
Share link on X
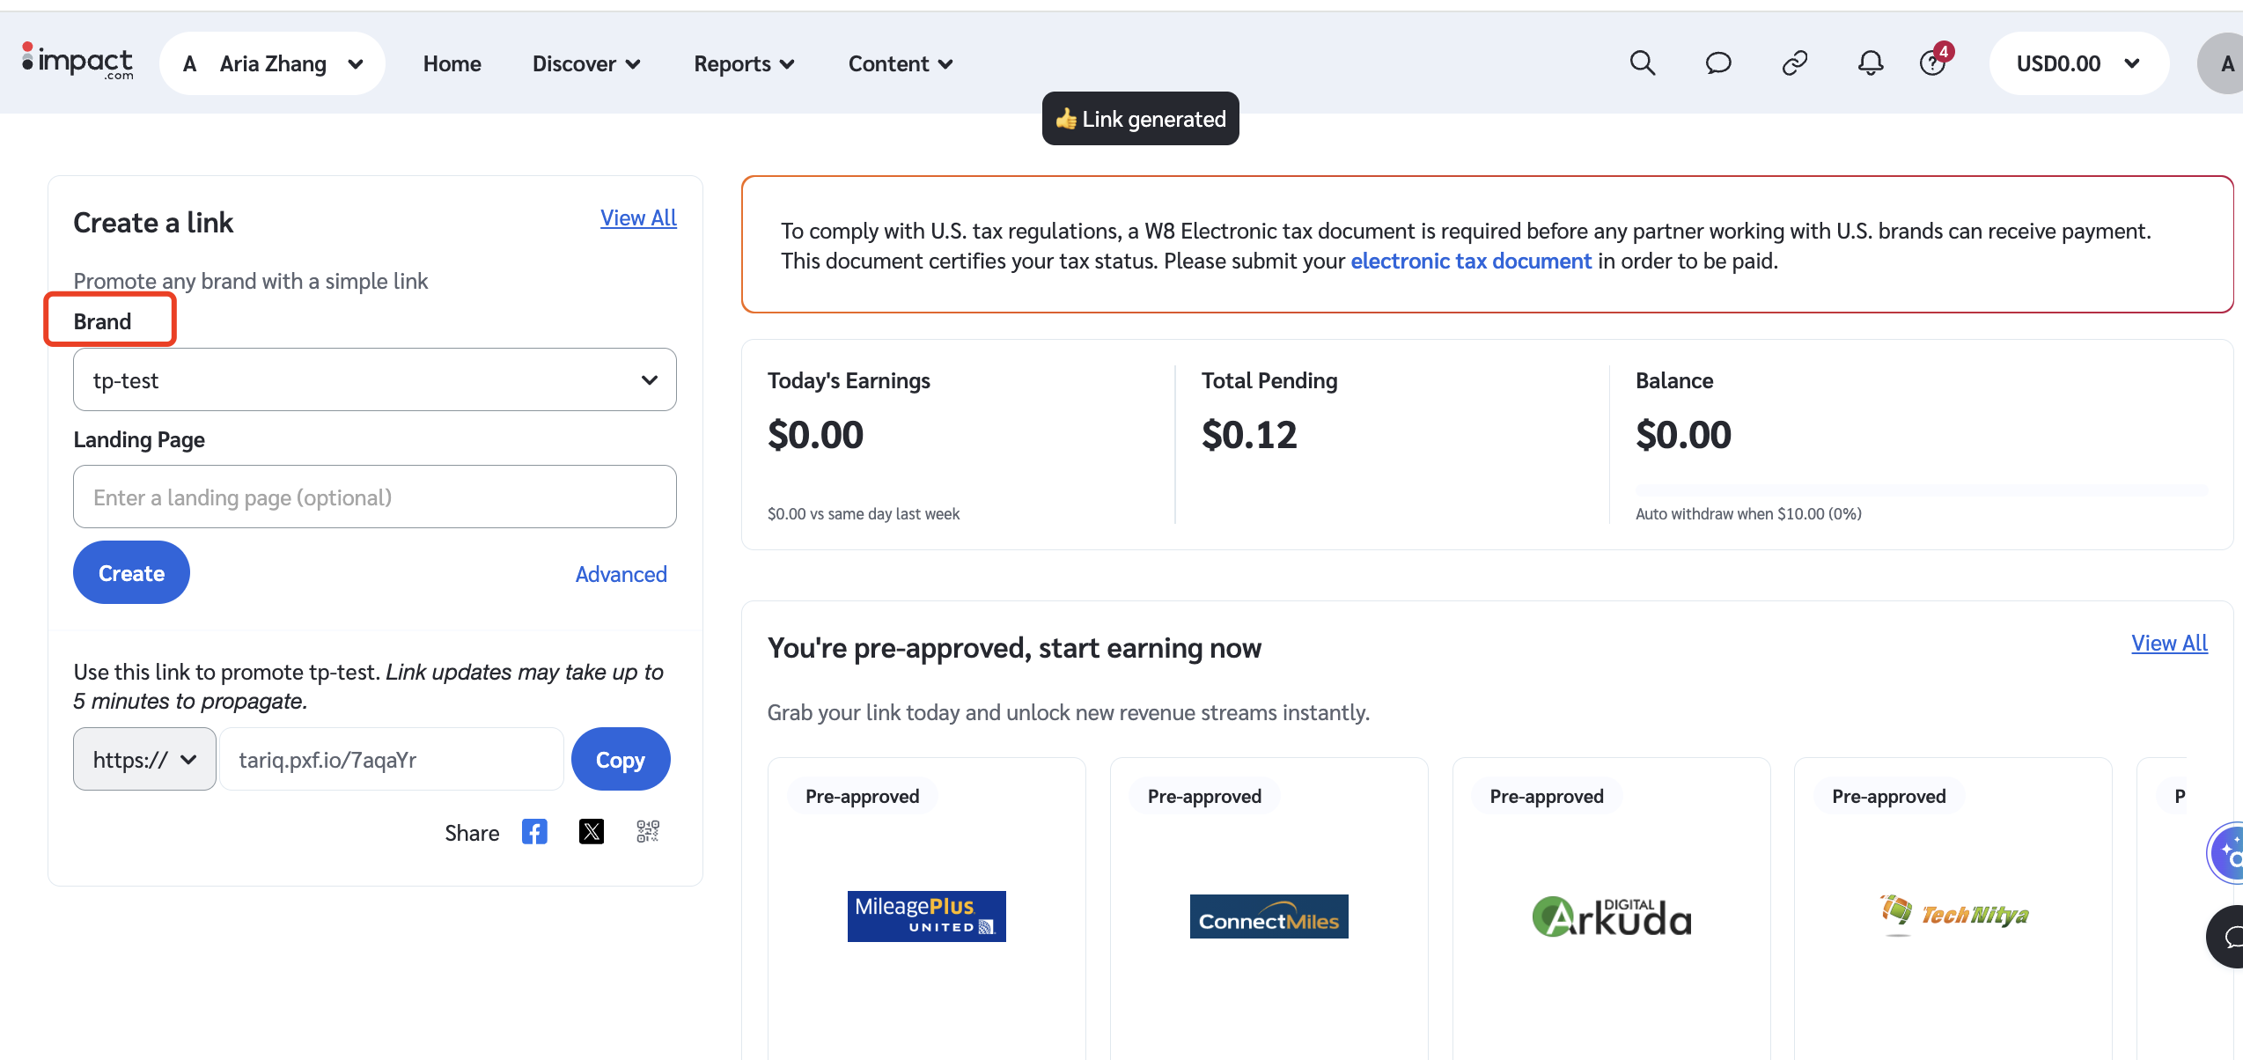[x=592, y=832]
